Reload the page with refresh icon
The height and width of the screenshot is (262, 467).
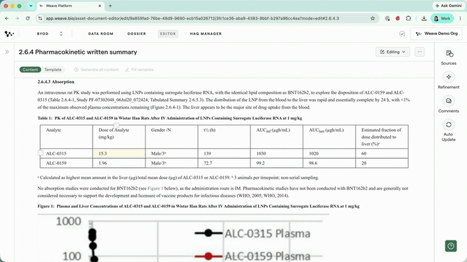pyautogui.click(x=28, y=18)
